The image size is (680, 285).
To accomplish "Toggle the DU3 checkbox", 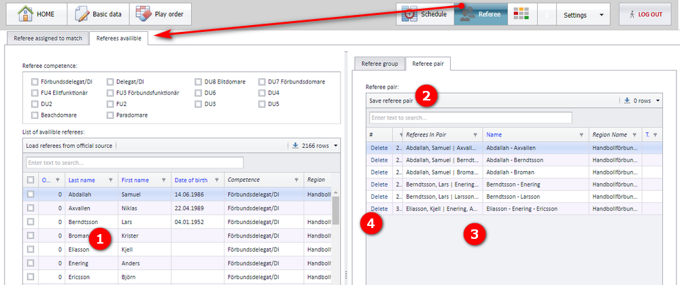I will coord(198,104).
